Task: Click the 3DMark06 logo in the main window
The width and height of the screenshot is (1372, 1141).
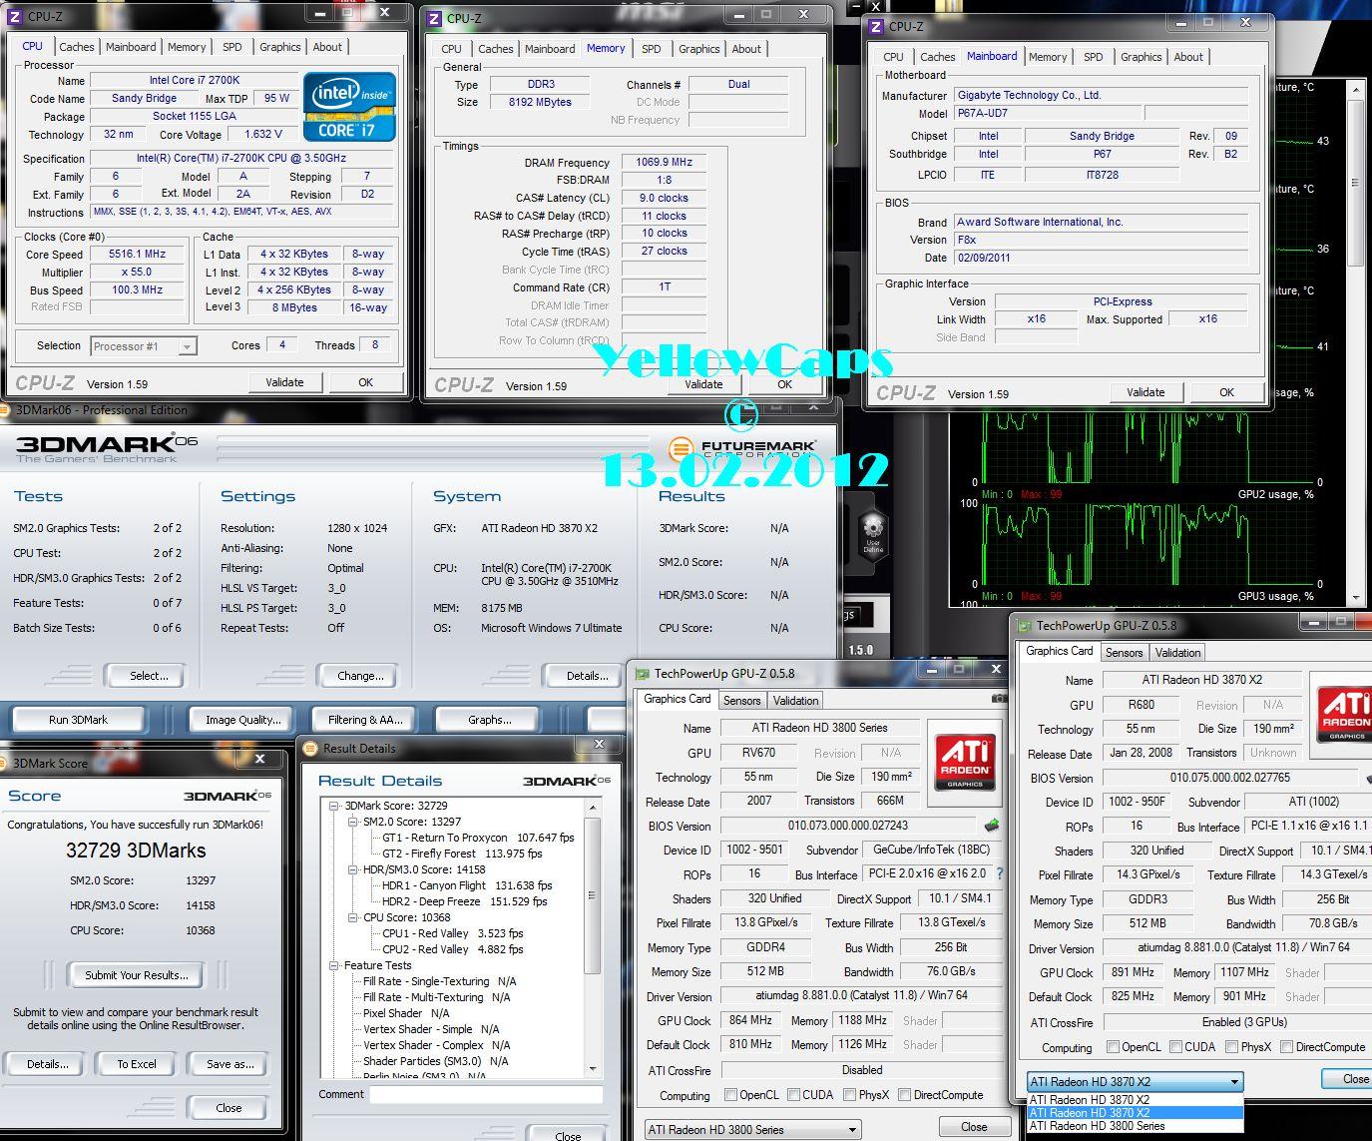Action: [x=107, y=446]
